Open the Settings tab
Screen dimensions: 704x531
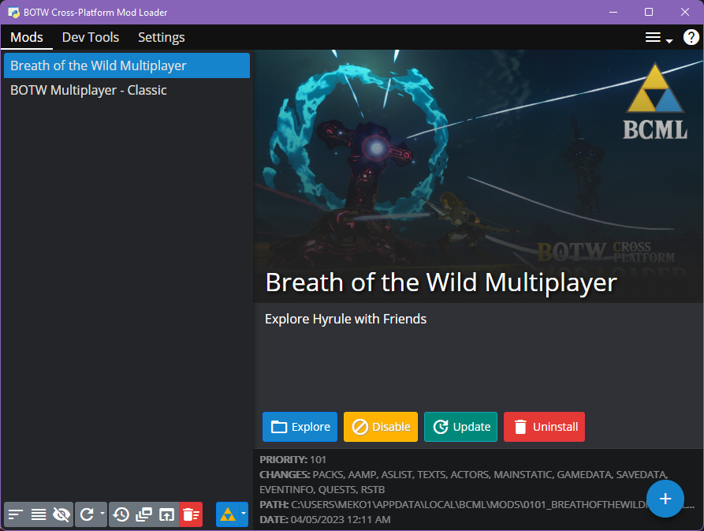pos(161,37)
